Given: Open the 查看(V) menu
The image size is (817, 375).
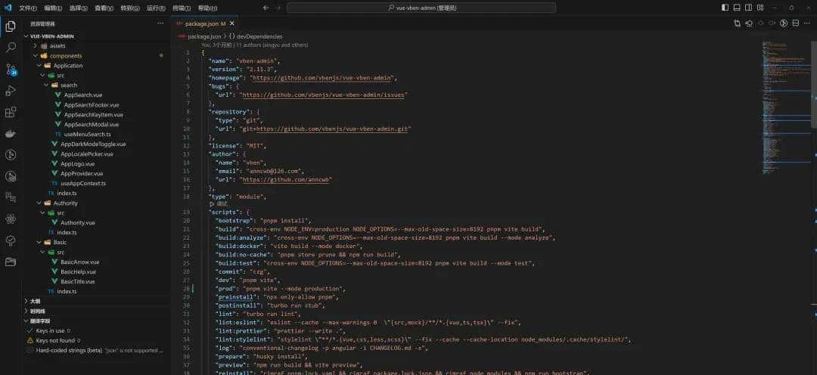Looking at the screenshot, I should 104,8.
